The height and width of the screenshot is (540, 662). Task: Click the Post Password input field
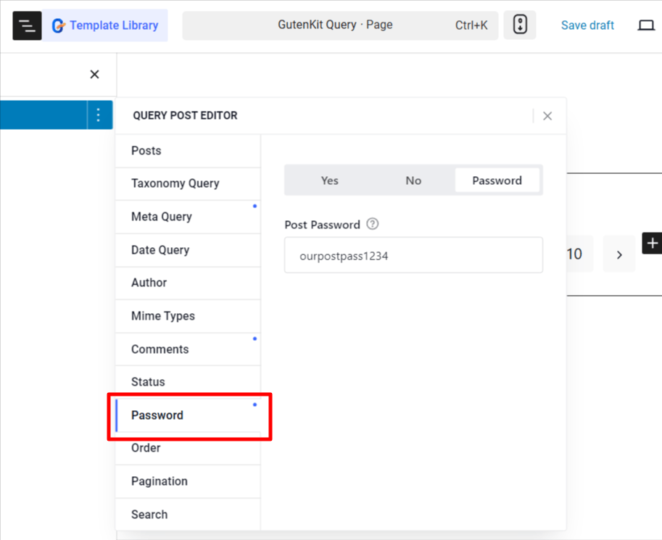413,255
